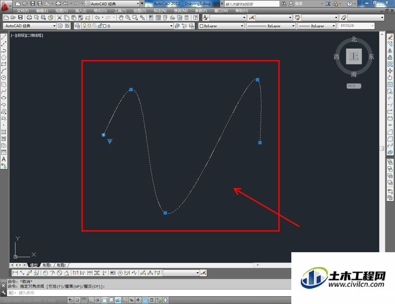Click the 登录 sign-in button
Viewport: 395px width, 304px height.
[296, 4]
